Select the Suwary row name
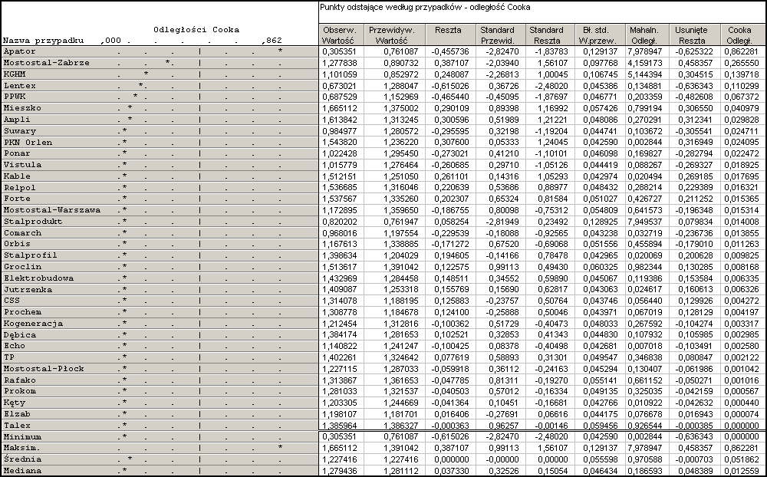Viewport: 767px width, 477px height. coord(20,131)
